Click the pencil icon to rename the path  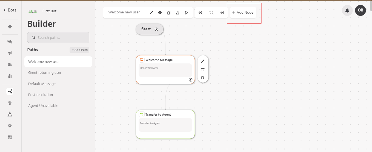[x=151, y=13]
